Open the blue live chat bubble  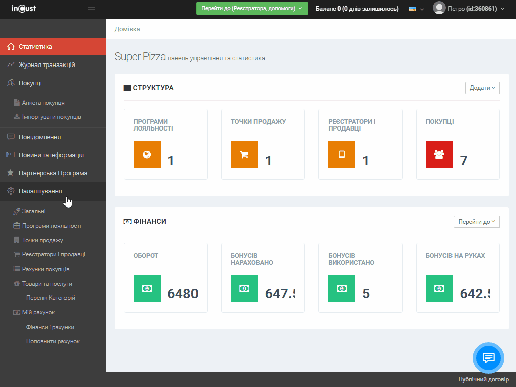point(488,358)
